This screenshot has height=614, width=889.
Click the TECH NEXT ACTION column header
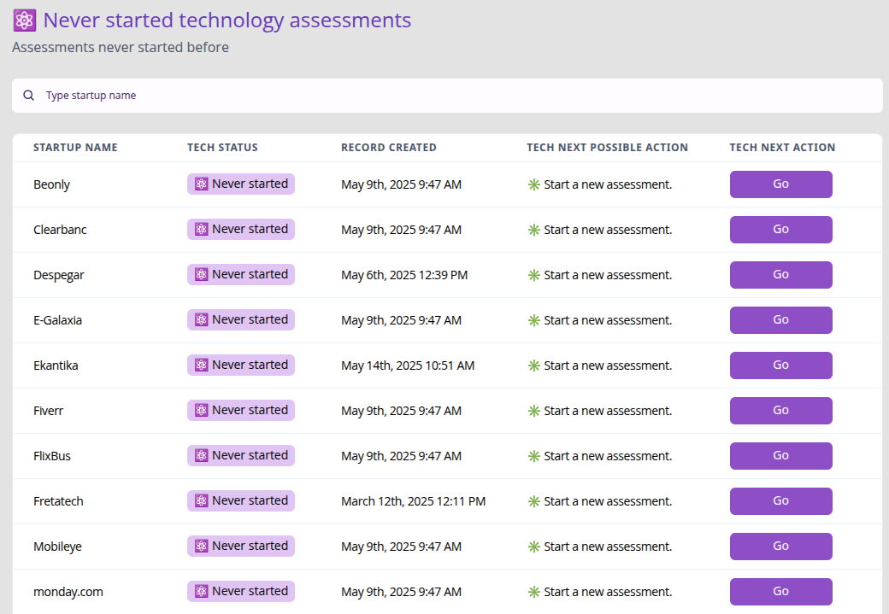[782, 148]
